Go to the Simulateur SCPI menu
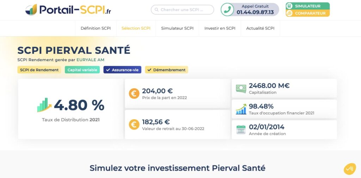361x178 pixels. [177, 28]
